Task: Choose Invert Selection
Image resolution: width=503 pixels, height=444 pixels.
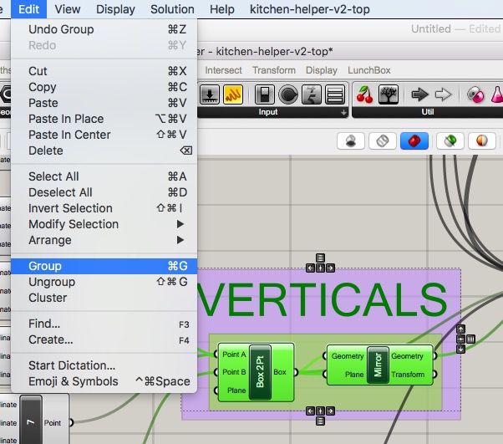Action: pyautogui.click(x=104, y=208)
